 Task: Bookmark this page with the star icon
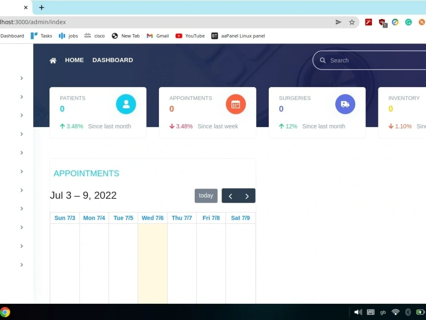point(352,22)
